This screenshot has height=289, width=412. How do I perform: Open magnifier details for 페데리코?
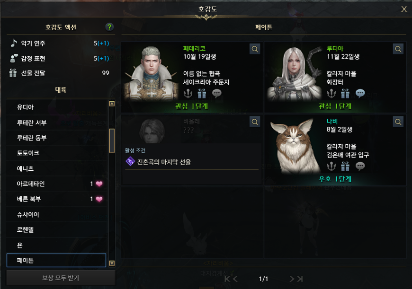pyautogui.click(x=255, y=49)
